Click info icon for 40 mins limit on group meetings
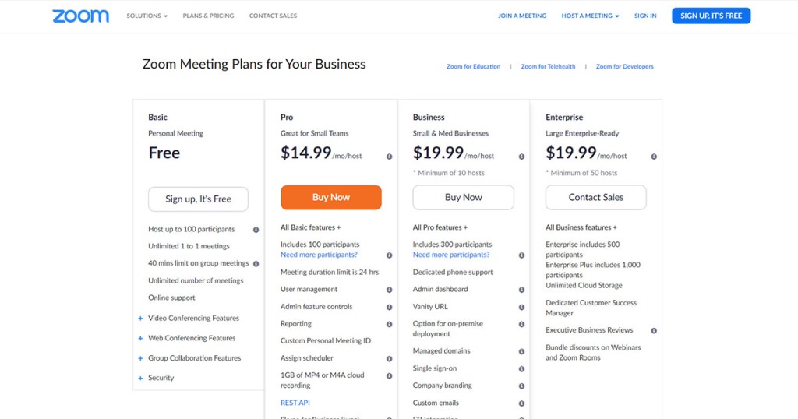Screen dimensions: 798x419 tap(256, 264)
